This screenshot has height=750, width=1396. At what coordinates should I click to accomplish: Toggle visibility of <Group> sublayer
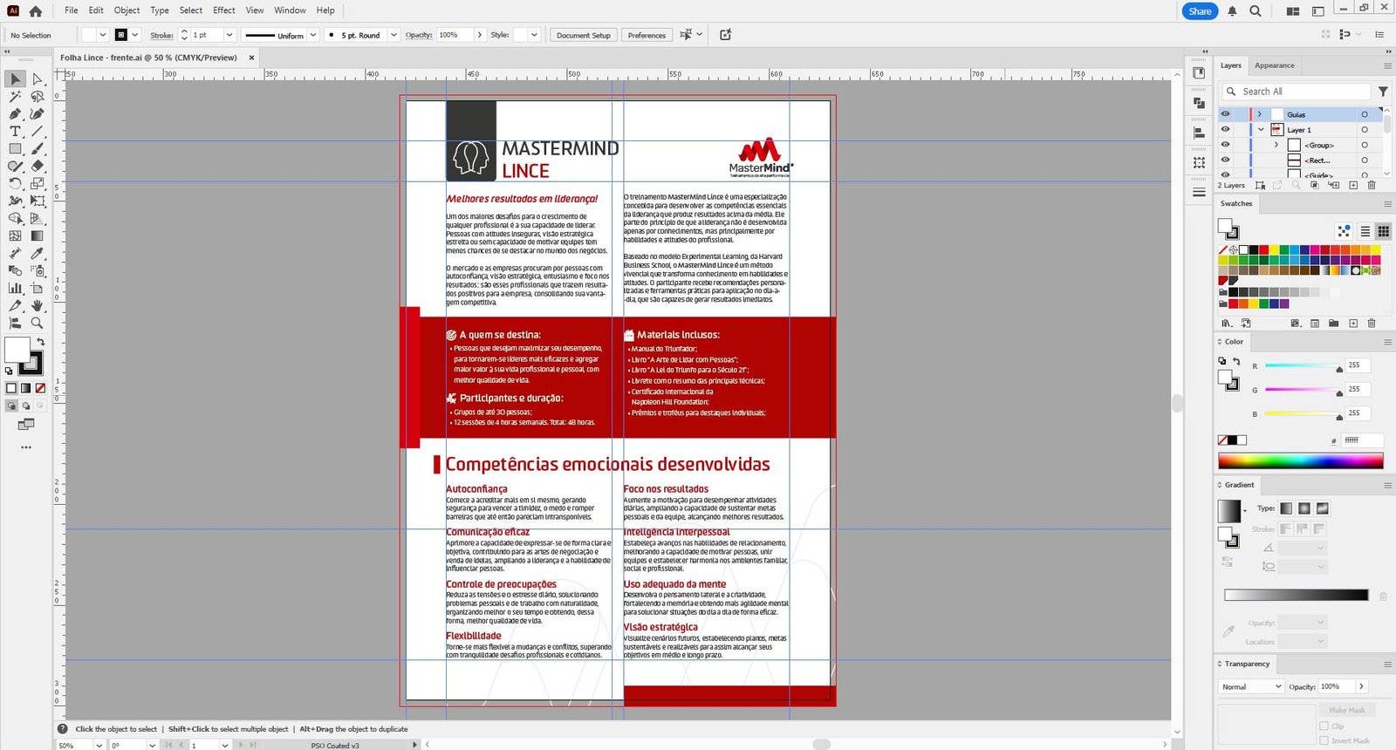[1225, 145]
